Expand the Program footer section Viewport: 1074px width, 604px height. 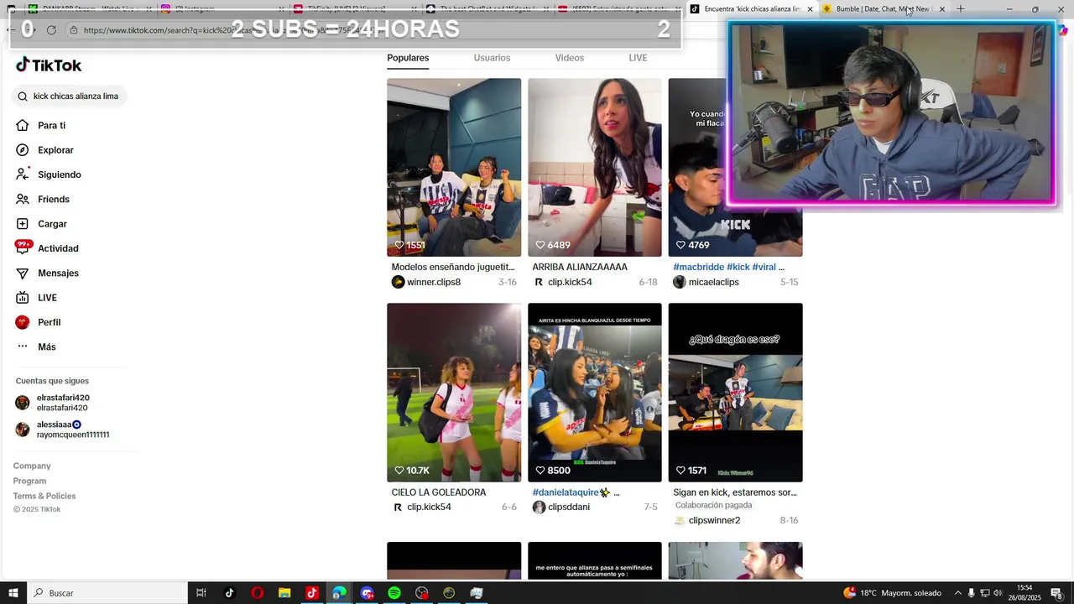pos(29,482)
